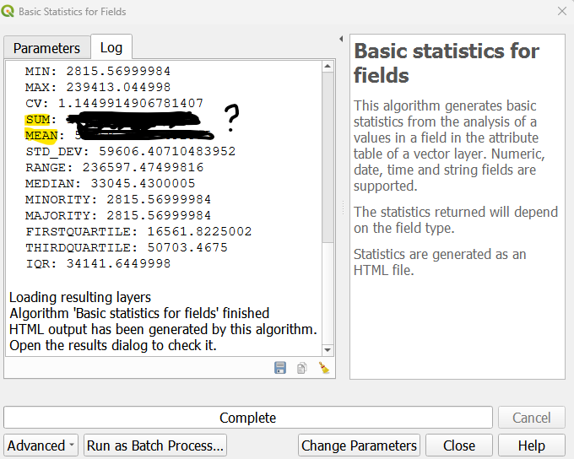The image size is (574, 459).
Task: Click the log scrollbar up arrow
Action: coord(328,68)
